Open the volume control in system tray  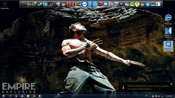click(159, 96)
